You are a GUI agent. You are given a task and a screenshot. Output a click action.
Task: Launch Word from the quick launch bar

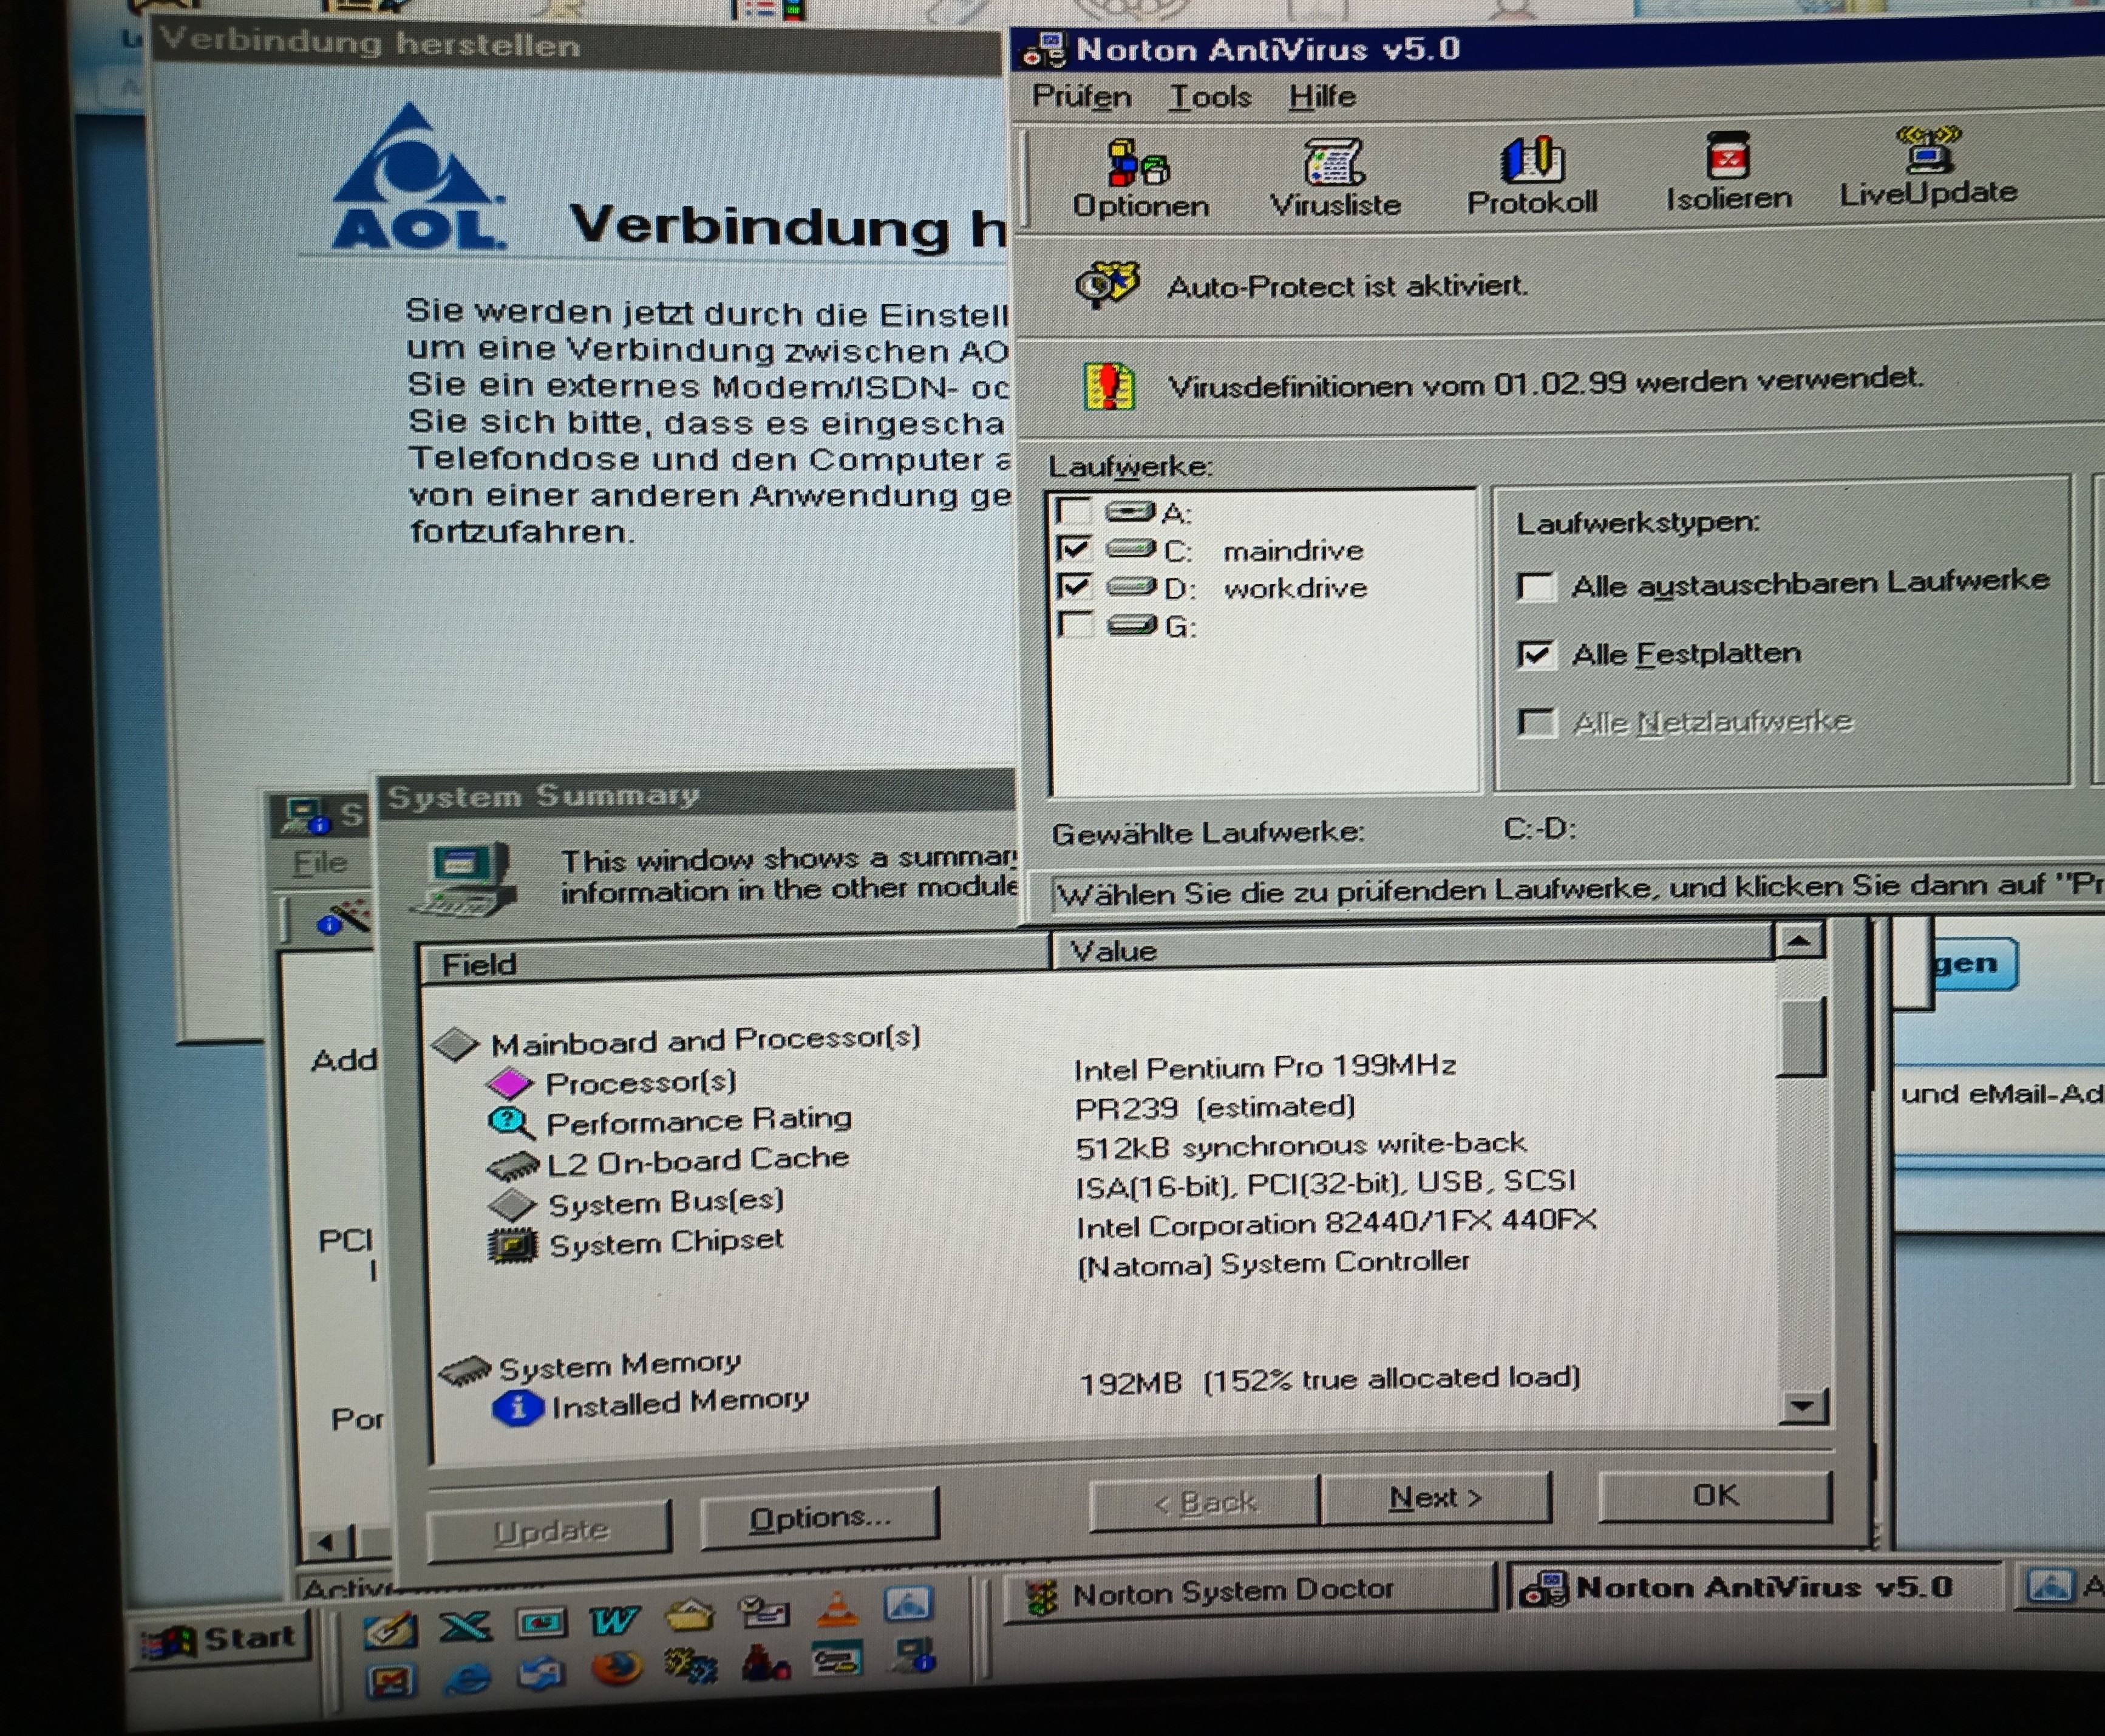pyautogui.click(x=614, y=1620)
